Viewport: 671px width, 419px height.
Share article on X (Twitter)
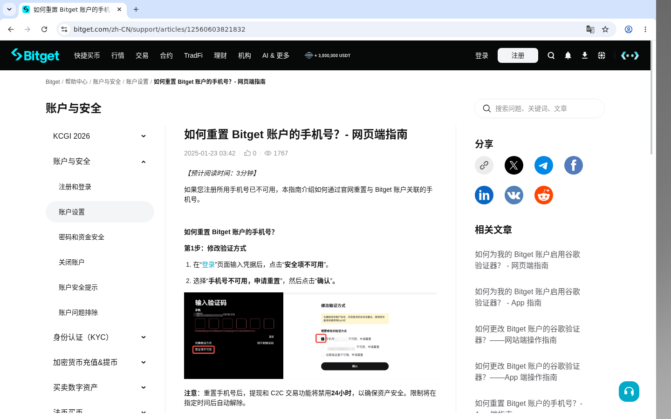coord(514,165)
